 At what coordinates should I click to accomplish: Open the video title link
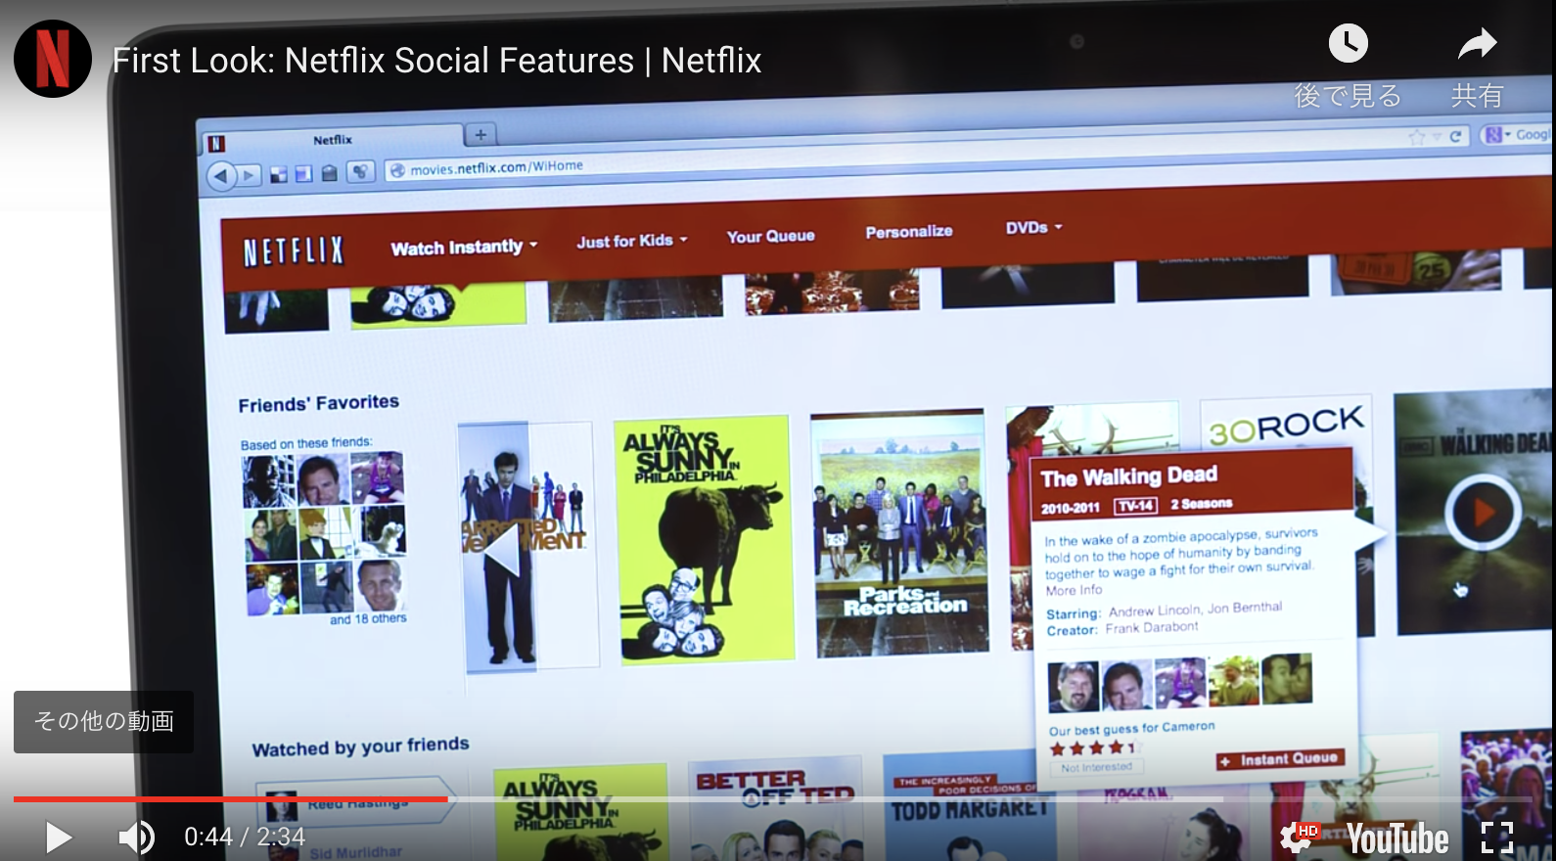436,61
